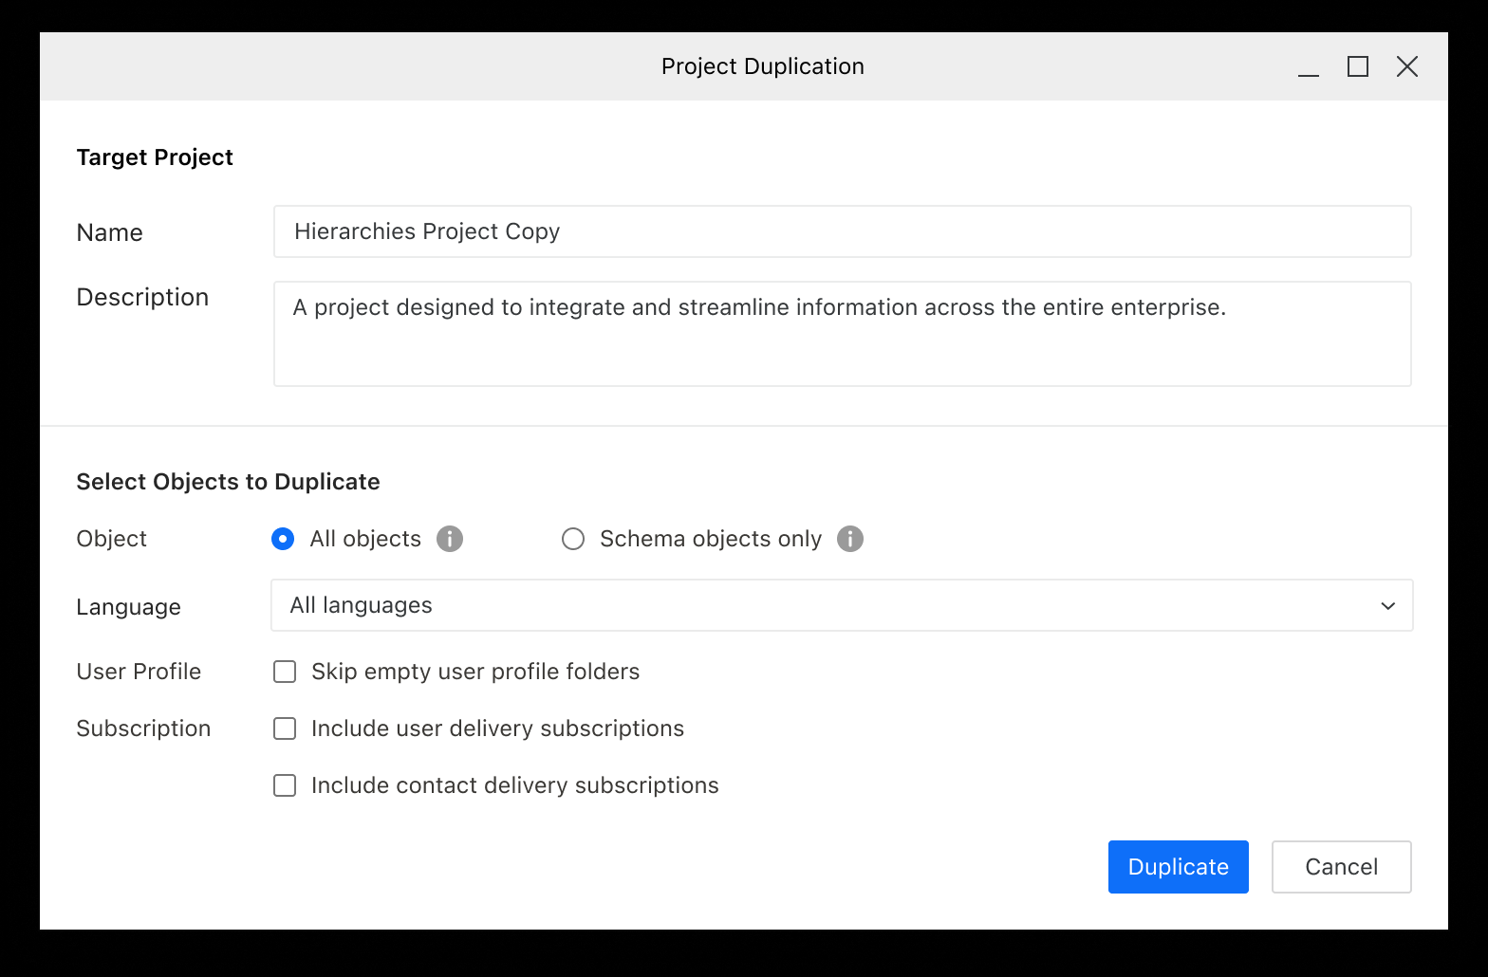Image resolution: width=1488 pixels, height=977 pixels.
Task: Minimize the Project Duplication window
Action: click(1309, 66)
